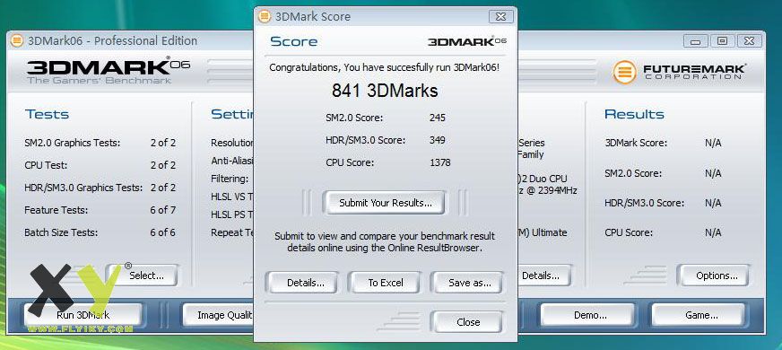
Task: Click the 841 3DMarks score text
Action: coord(385,91)
